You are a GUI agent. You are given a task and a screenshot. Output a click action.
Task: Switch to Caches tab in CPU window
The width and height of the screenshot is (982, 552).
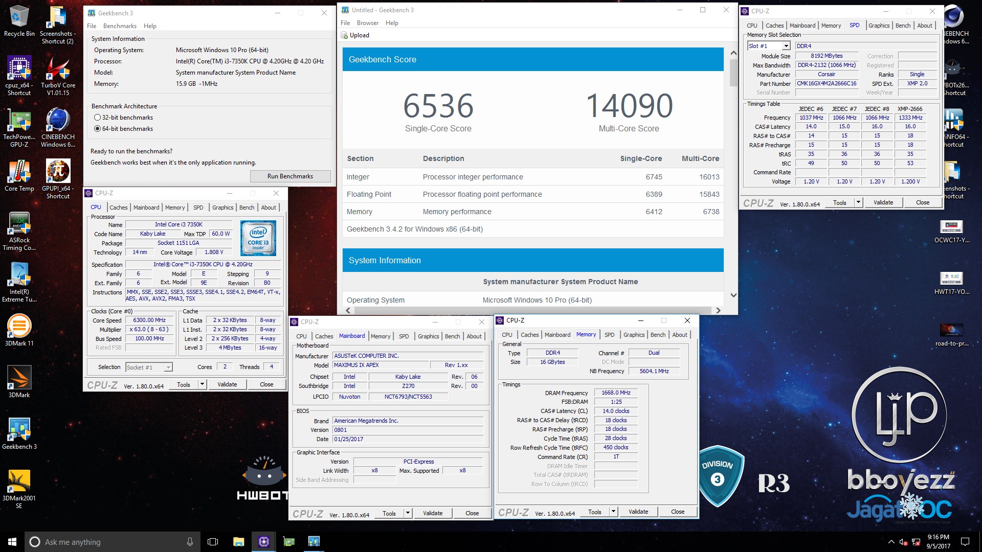click(118, 208)
